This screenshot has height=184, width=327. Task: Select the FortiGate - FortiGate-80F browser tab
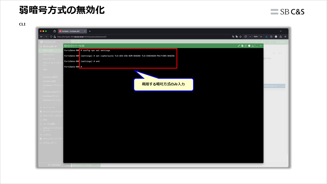(72, 31)
